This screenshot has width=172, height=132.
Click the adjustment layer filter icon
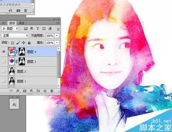tap(32, 29)
